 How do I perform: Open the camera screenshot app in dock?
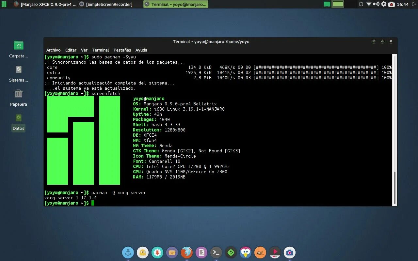[x=290, y=252]
